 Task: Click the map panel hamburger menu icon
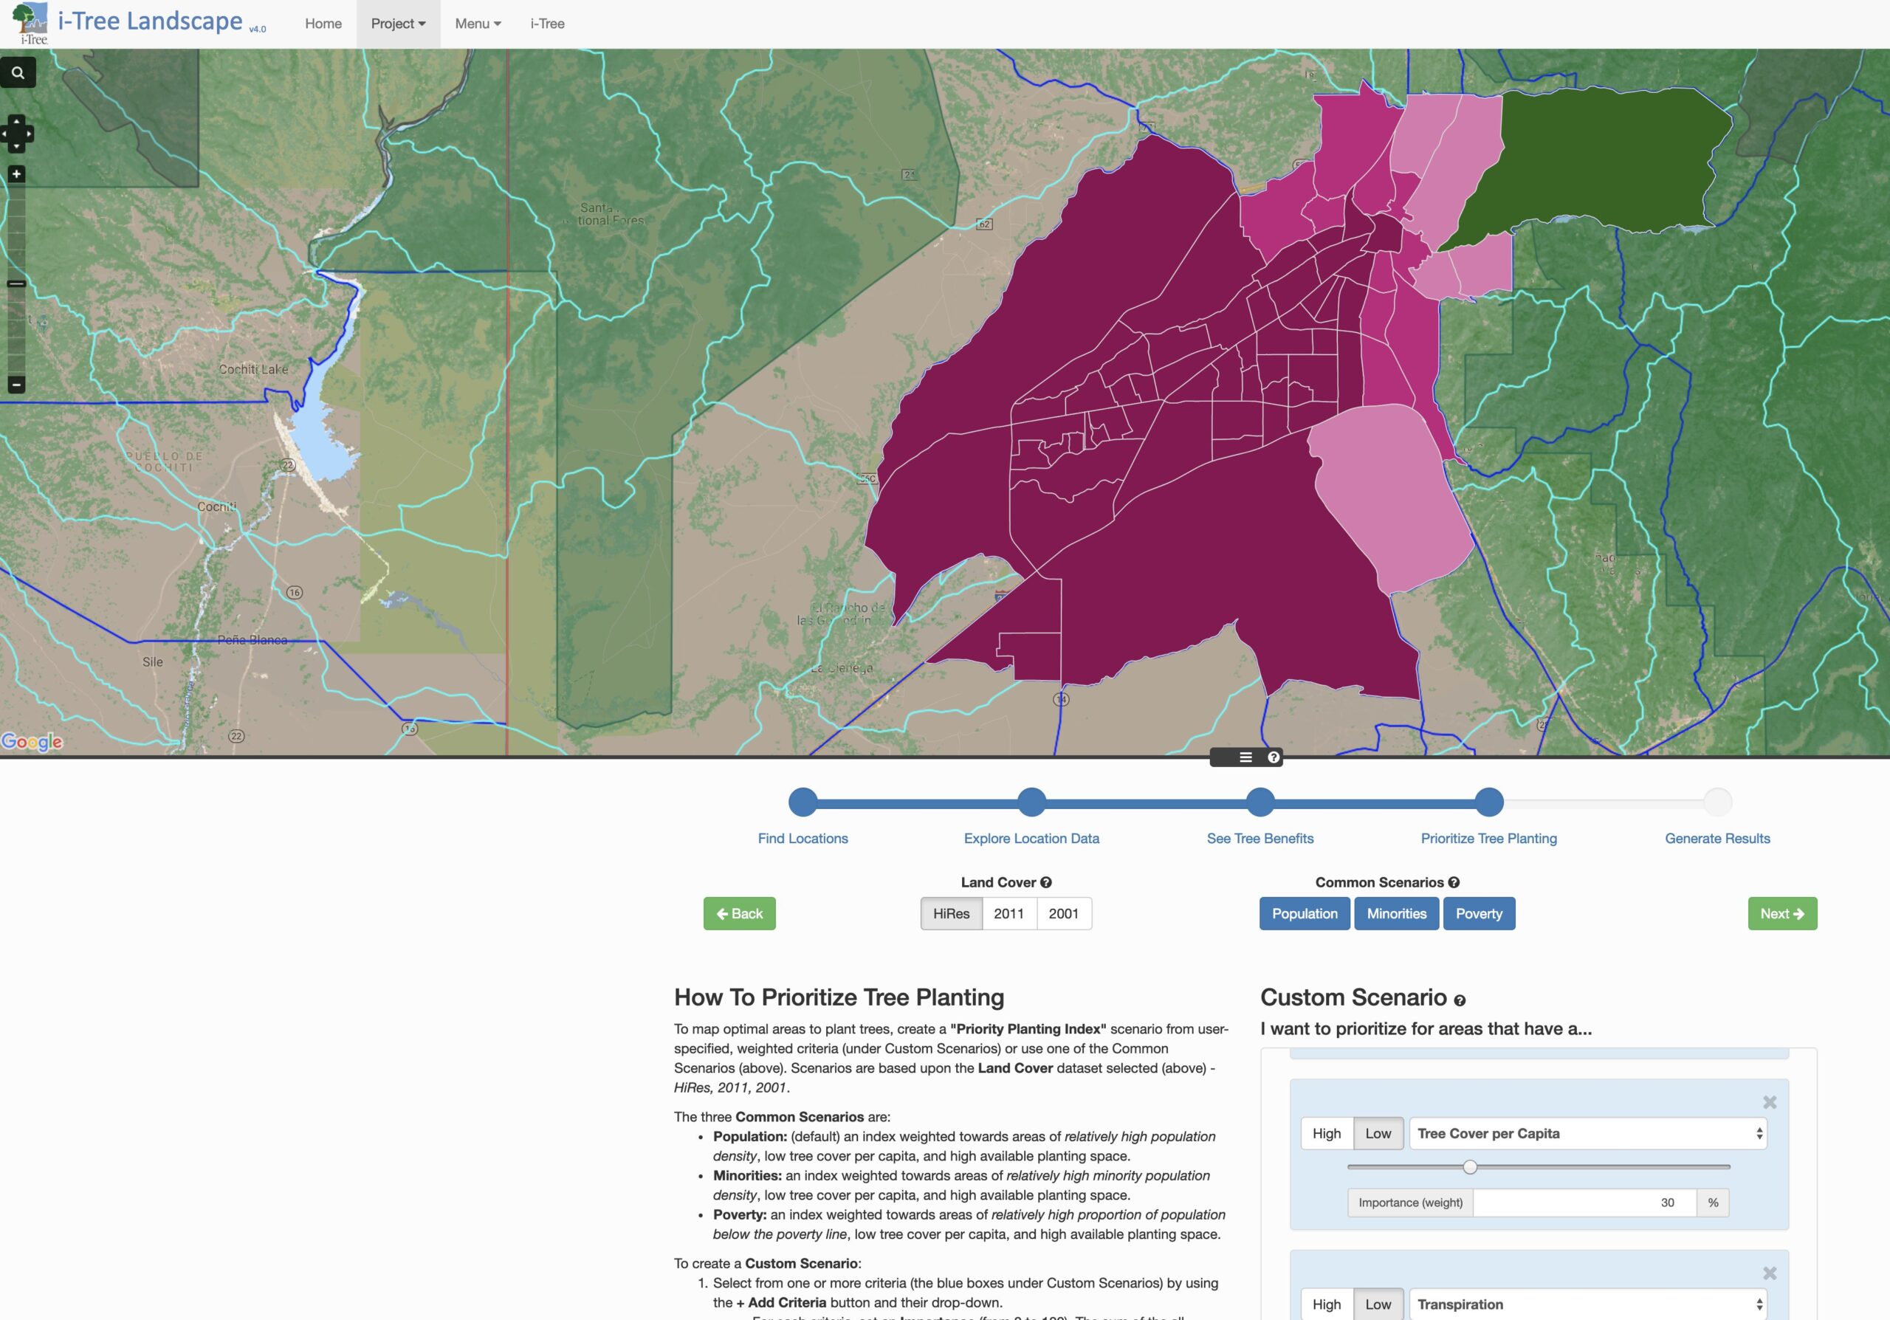coord(1245,757)
